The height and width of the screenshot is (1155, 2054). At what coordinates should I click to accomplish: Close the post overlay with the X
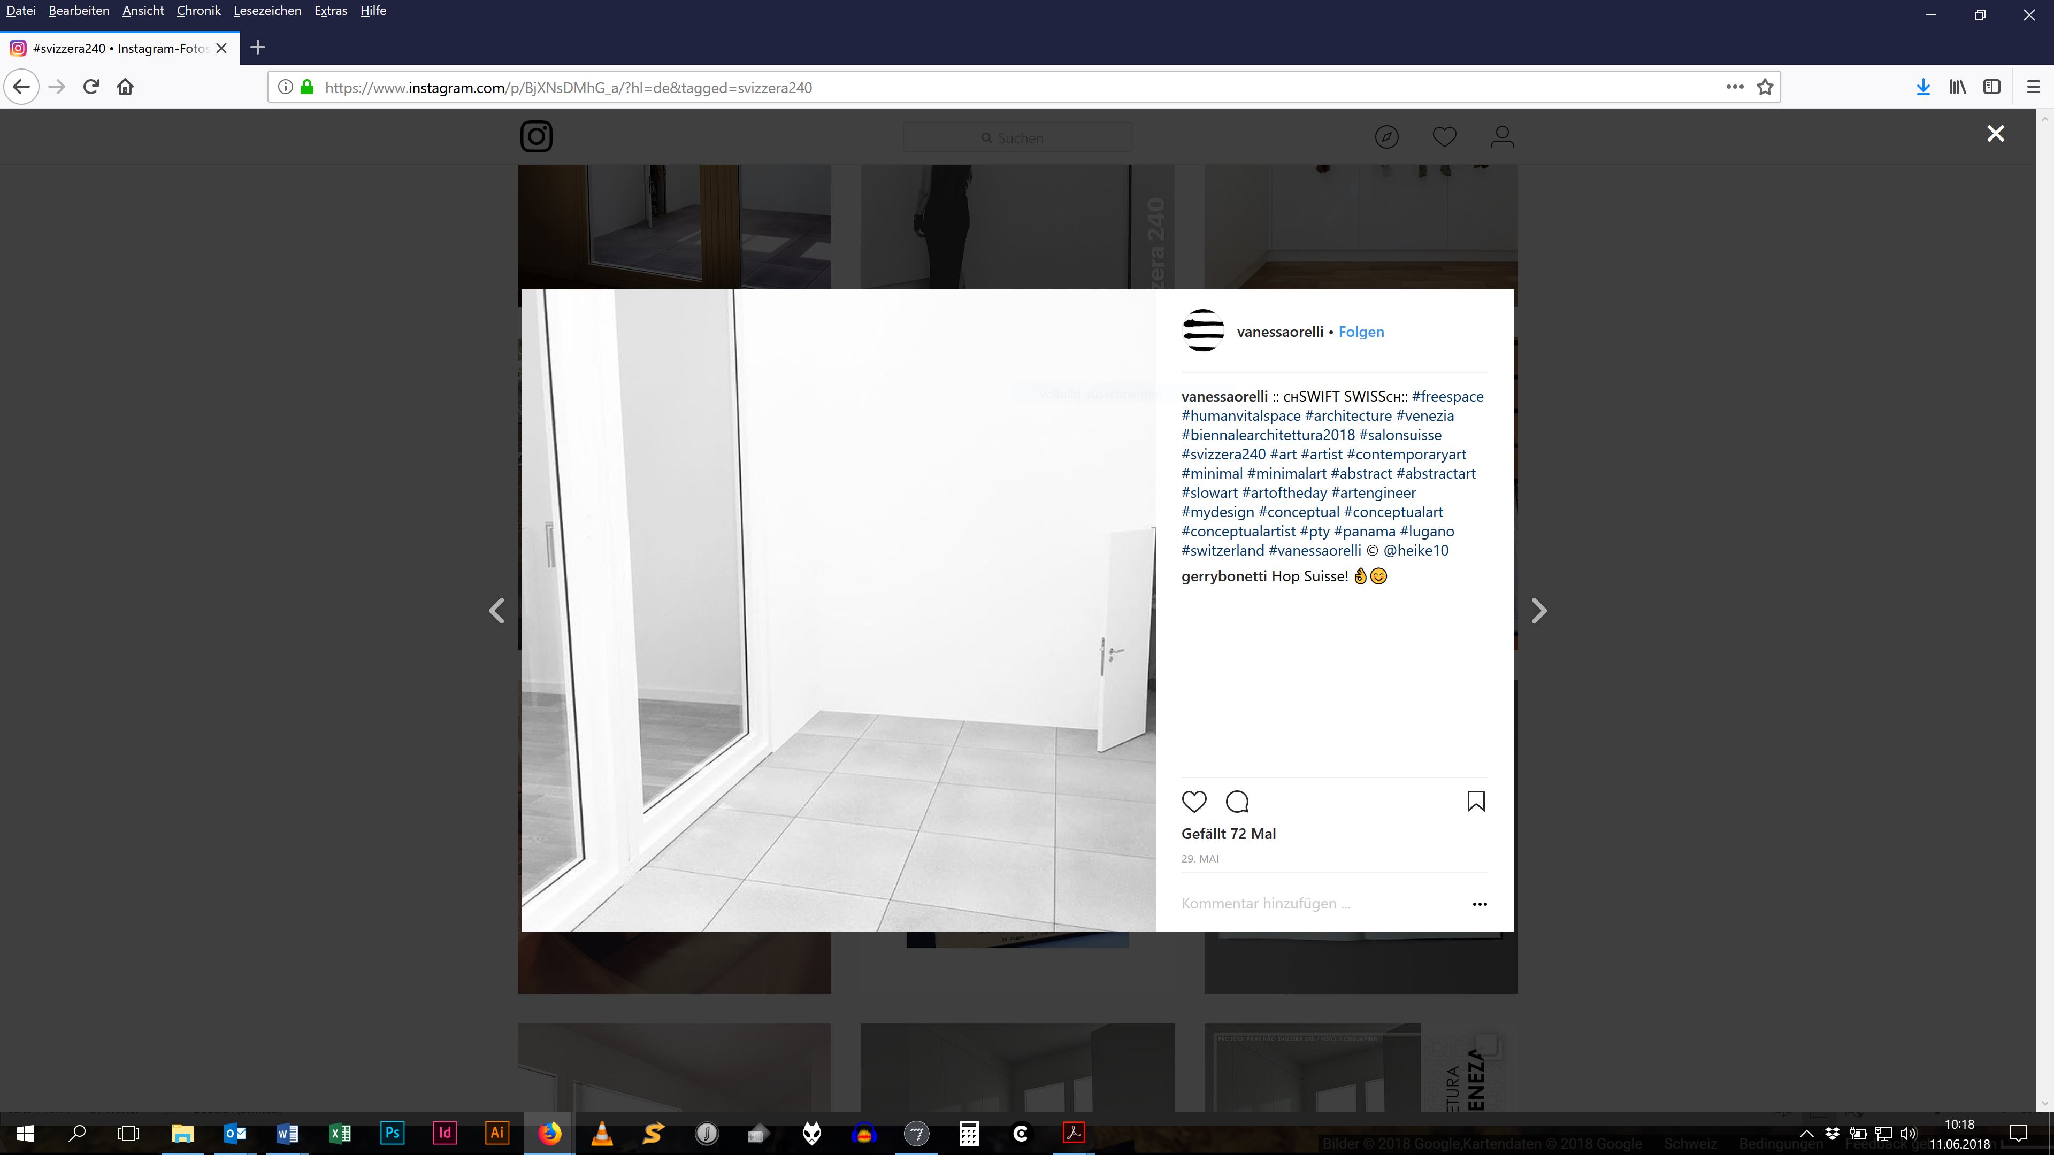tap(1995, 134)
